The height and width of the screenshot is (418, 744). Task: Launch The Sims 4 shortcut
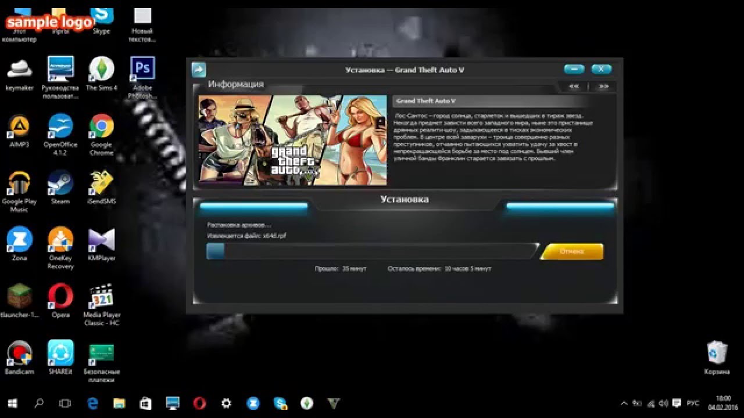102,74
